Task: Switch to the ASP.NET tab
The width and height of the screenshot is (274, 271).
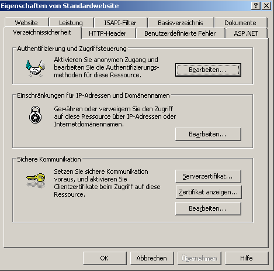Action: [x=247, y=33]
